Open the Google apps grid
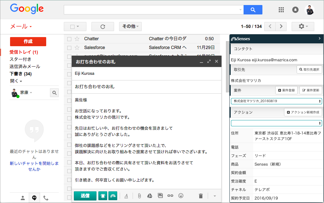The width and height of the screenshot is (324, 203). point(281,10)
